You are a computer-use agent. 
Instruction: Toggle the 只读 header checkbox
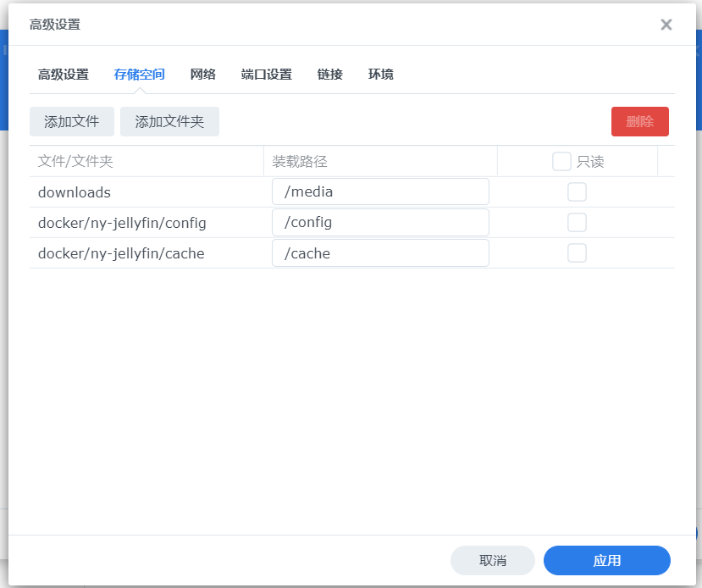tap(561, 161)
